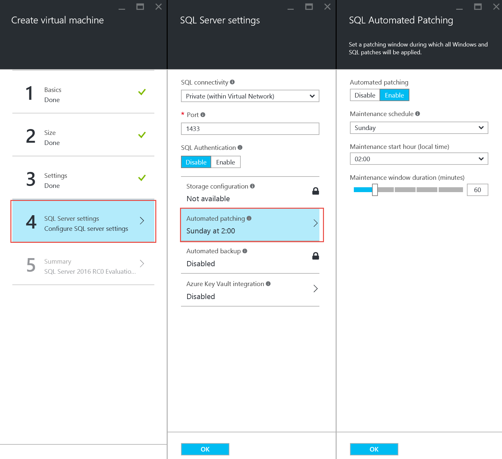Screen dimensions: 502x459
Task: Click the info icon beside SQL Authentication
Action: (x=240, y=147)
